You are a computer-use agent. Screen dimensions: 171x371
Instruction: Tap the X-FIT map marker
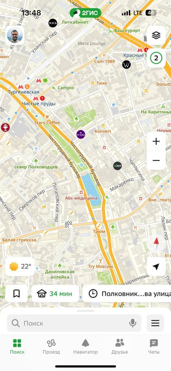pyautogui.click(x=117, y=166)
